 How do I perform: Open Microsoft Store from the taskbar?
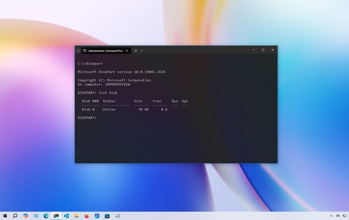pyautogui.click(x=107, y=215)
